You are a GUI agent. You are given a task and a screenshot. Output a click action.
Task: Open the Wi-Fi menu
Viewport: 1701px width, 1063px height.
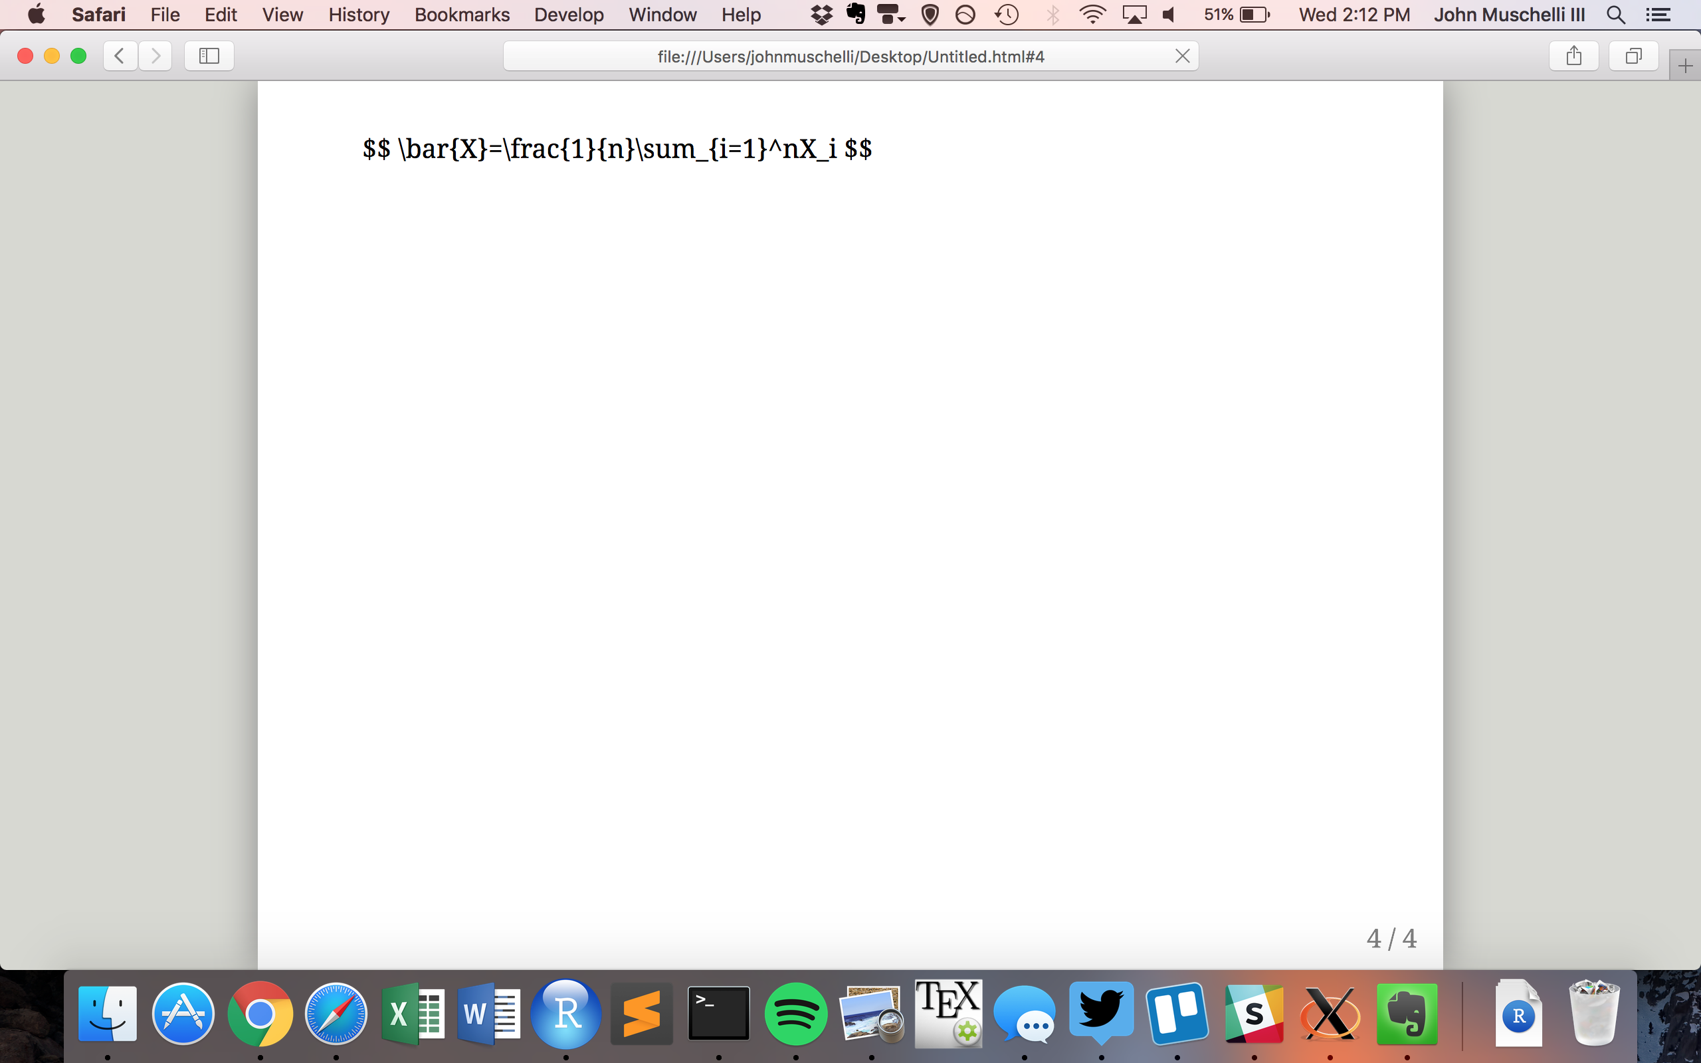pos(1092,15)
